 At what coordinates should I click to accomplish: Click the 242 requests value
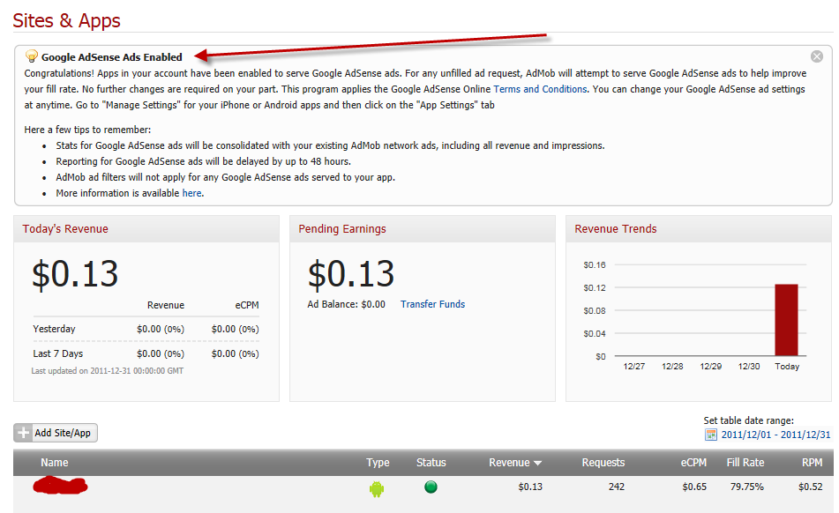(617, 487)
